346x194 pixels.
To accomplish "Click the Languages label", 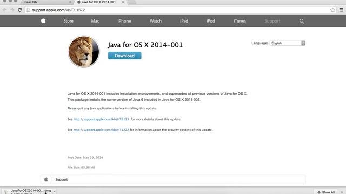I will (259, 43).
